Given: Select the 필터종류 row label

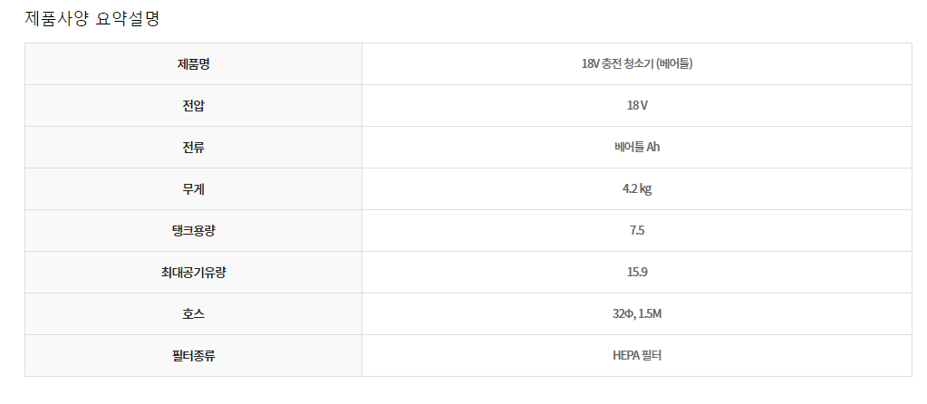Looking at the screenshot, I should pyautogui.click(x=193, y=356).
